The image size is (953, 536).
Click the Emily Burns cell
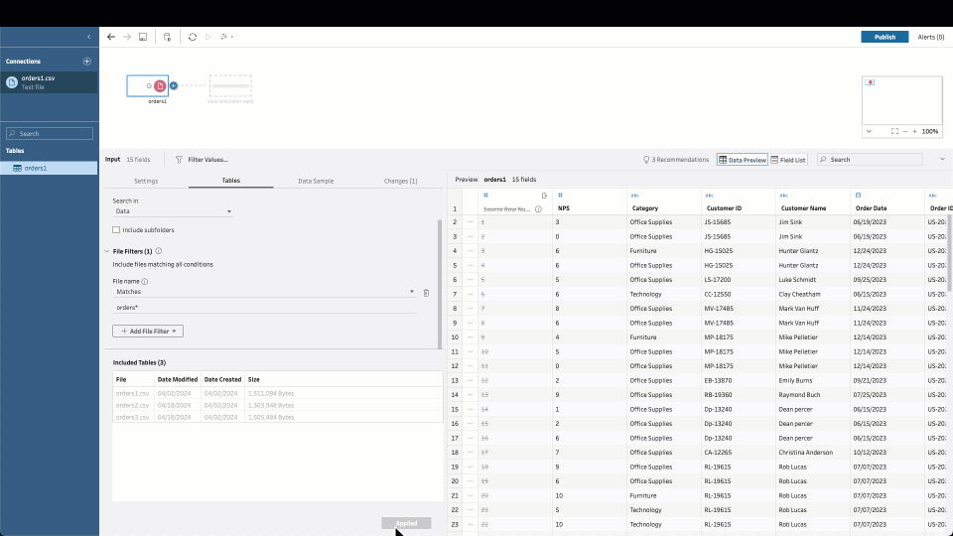(813, 381)
